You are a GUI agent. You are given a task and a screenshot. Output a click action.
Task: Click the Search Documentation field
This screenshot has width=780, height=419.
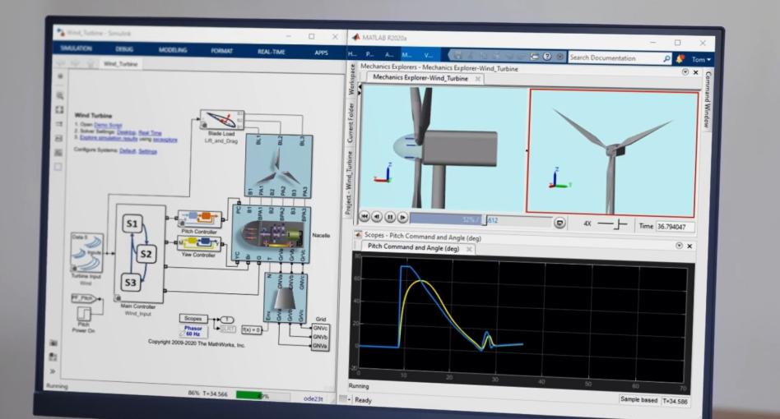(614, 58)
